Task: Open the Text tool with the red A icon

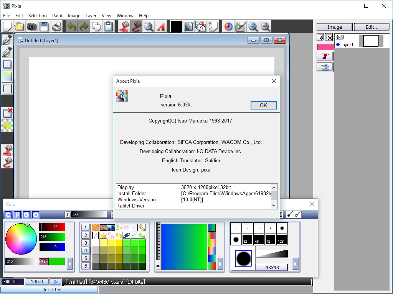Action: click(x=162, y=26)
